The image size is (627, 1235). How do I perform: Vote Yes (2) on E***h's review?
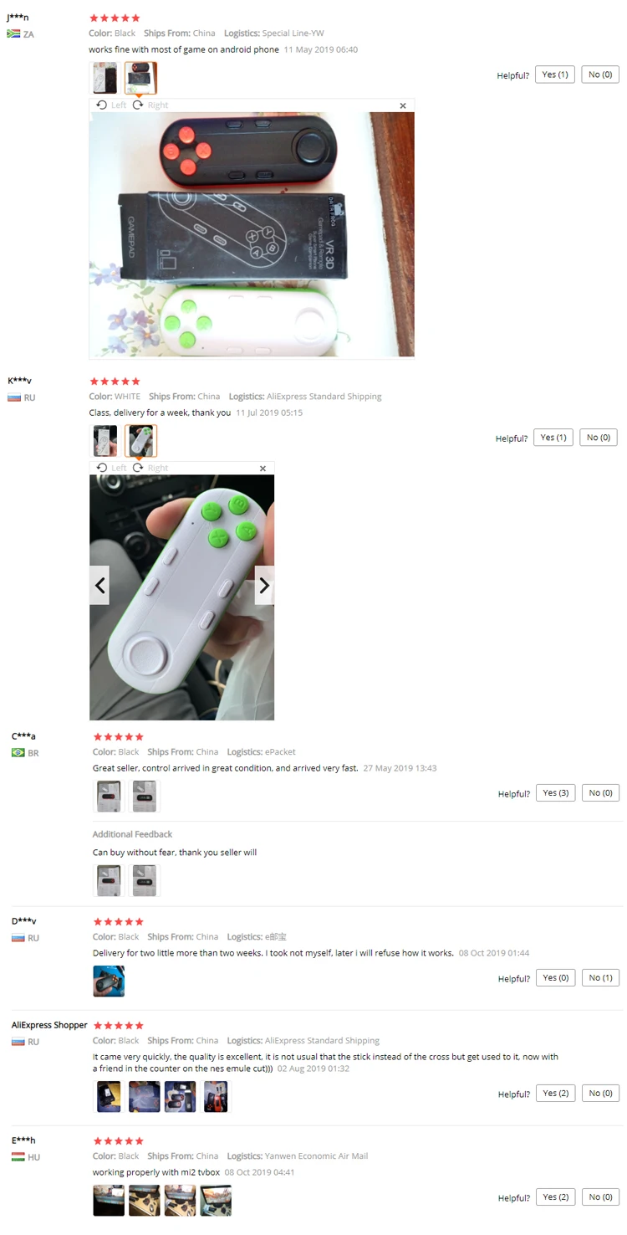(x=556, y=1197)
